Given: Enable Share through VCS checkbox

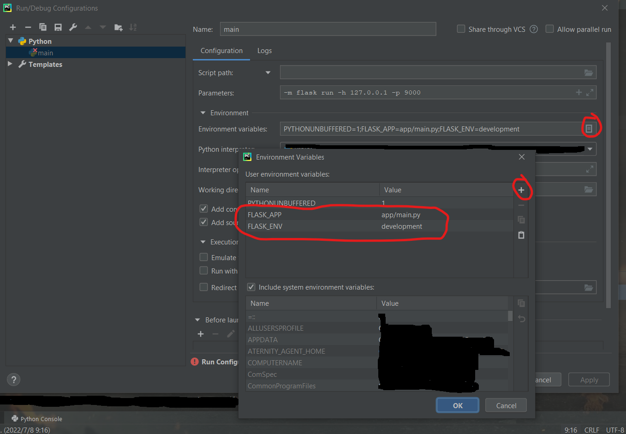Looking at the screenshot, I should click(x=461, y=29).
